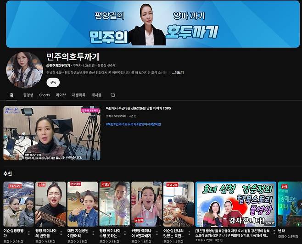Click the title 평양 예미나이 수영 못하는
The image size is (302, 244).
click(x=110, y=233)
